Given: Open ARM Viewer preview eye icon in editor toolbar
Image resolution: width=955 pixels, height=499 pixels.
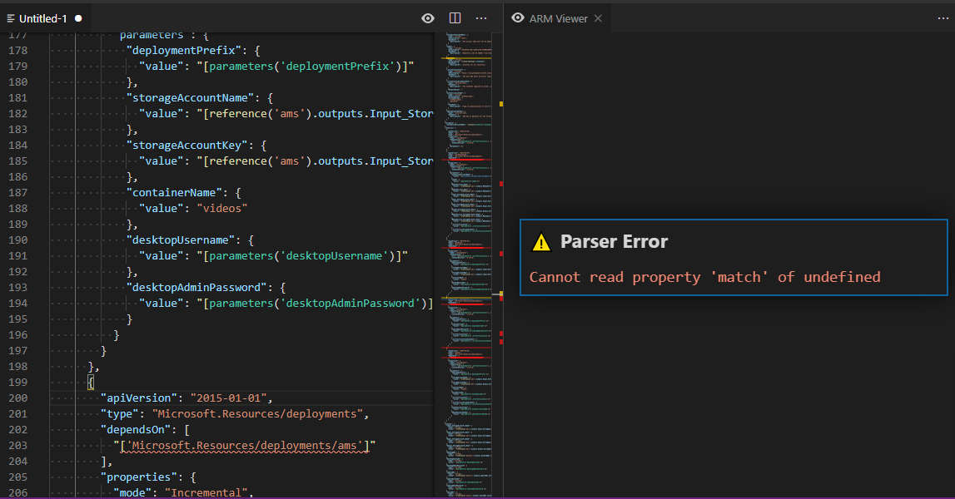Looking at the screenshot, I should click(x=428, y=18).
